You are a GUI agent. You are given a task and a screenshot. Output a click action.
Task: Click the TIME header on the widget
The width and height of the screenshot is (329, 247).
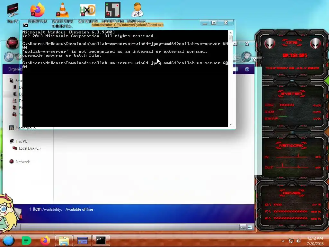click(292, 42)
